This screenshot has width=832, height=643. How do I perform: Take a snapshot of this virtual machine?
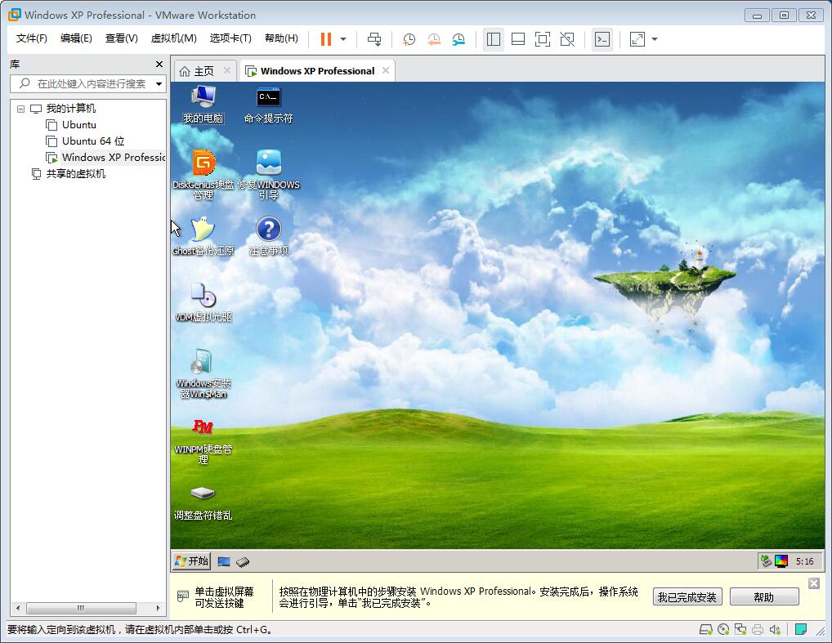click(409, 39)
